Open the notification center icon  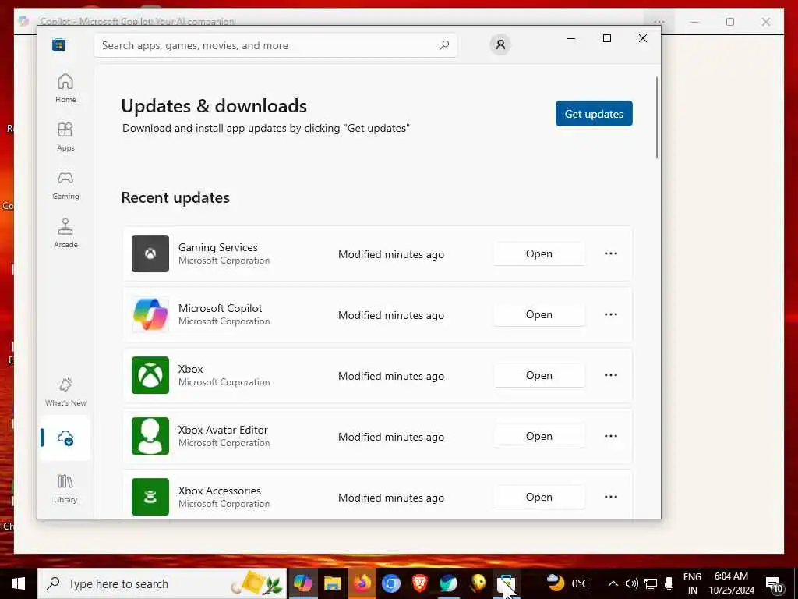[774, 585]
